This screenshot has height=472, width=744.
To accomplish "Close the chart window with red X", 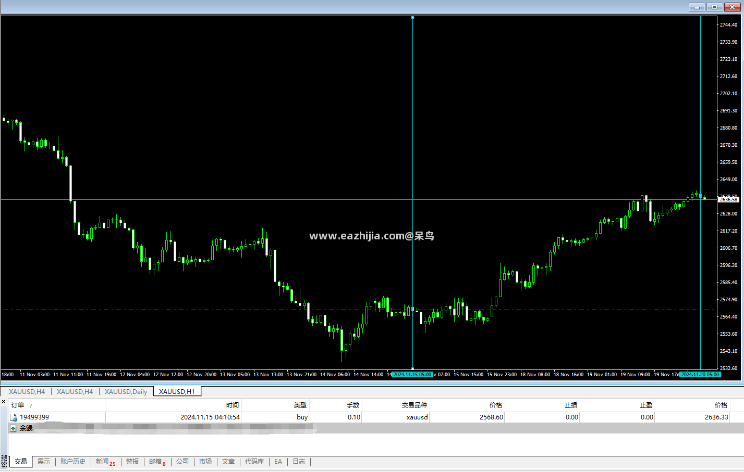I will [x=732, y=7].
